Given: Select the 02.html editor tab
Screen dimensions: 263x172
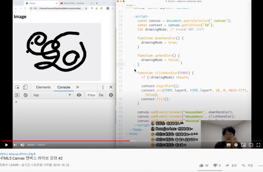Looking at the screenshot, I should (129, 5).
